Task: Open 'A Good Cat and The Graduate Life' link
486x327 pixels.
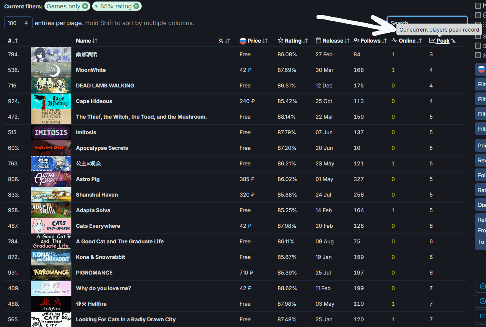Action: [120, 241]
